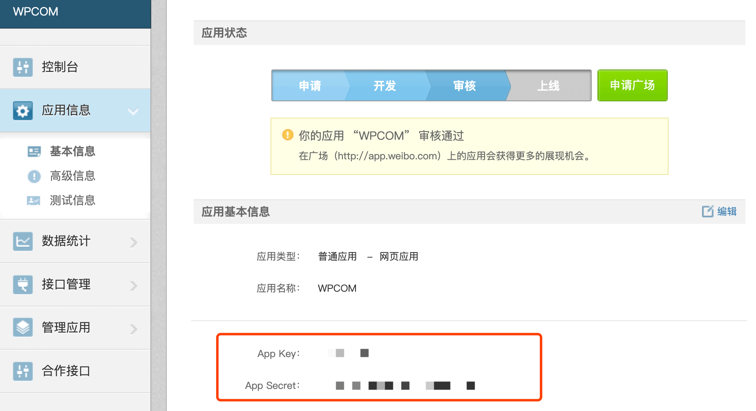Click the edit pencil icon beside 编辑
Screen dimensions: 756x411
(708, 211)
